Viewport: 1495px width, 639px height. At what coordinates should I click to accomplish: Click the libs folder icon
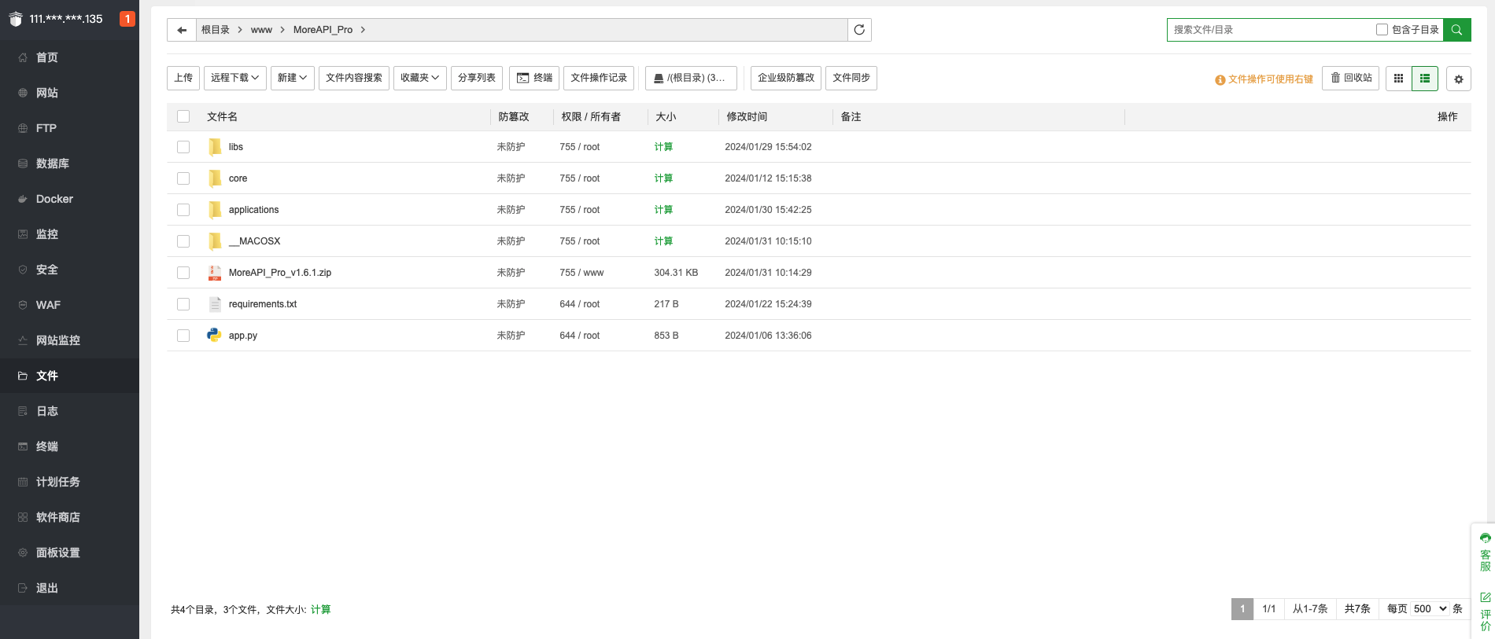pos(215,147)
